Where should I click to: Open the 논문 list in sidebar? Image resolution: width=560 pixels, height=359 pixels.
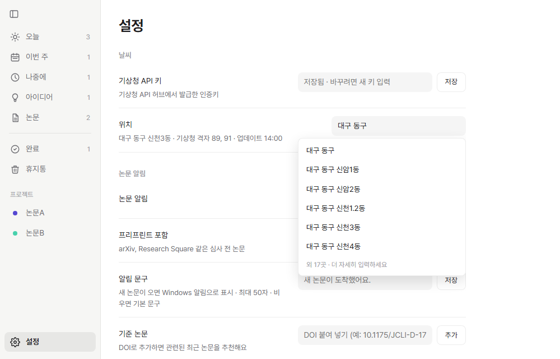(50, 118)
